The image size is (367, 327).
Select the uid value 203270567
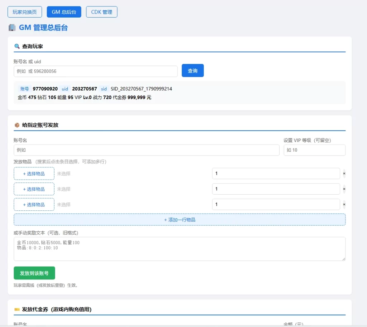coord(85,89)
